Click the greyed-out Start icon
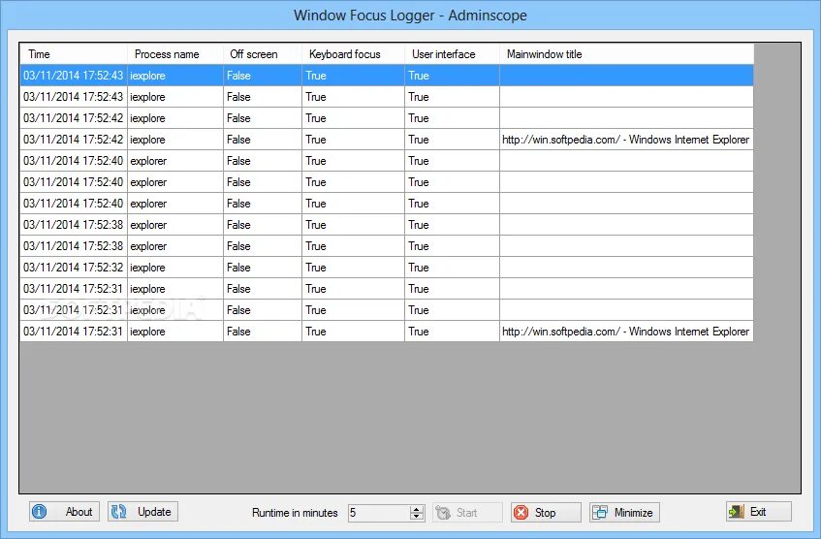The height and width of the screenshot is (539, 821). click(443, 512)
